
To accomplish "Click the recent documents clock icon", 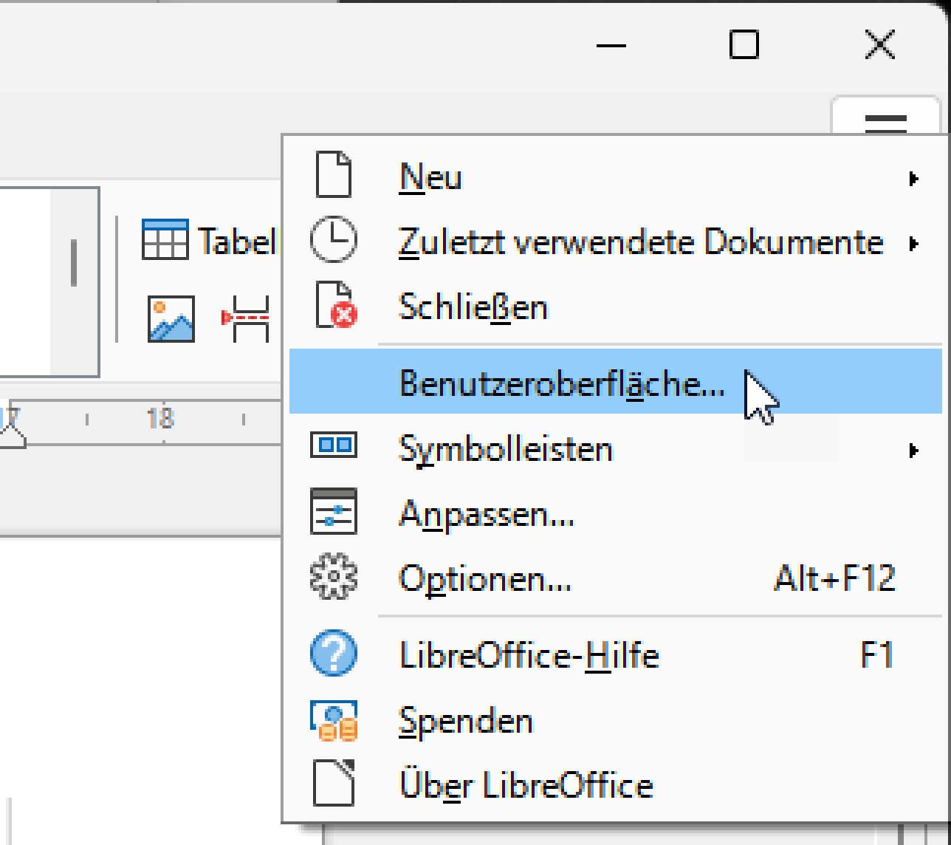I will coord(333,241).
